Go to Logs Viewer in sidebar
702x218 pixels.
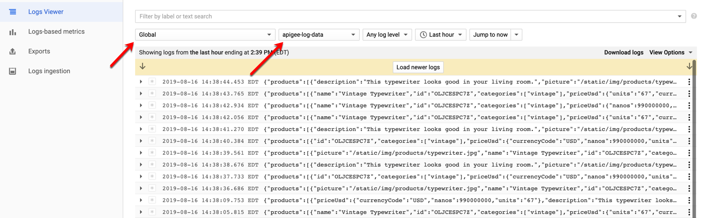pos(61,11)
